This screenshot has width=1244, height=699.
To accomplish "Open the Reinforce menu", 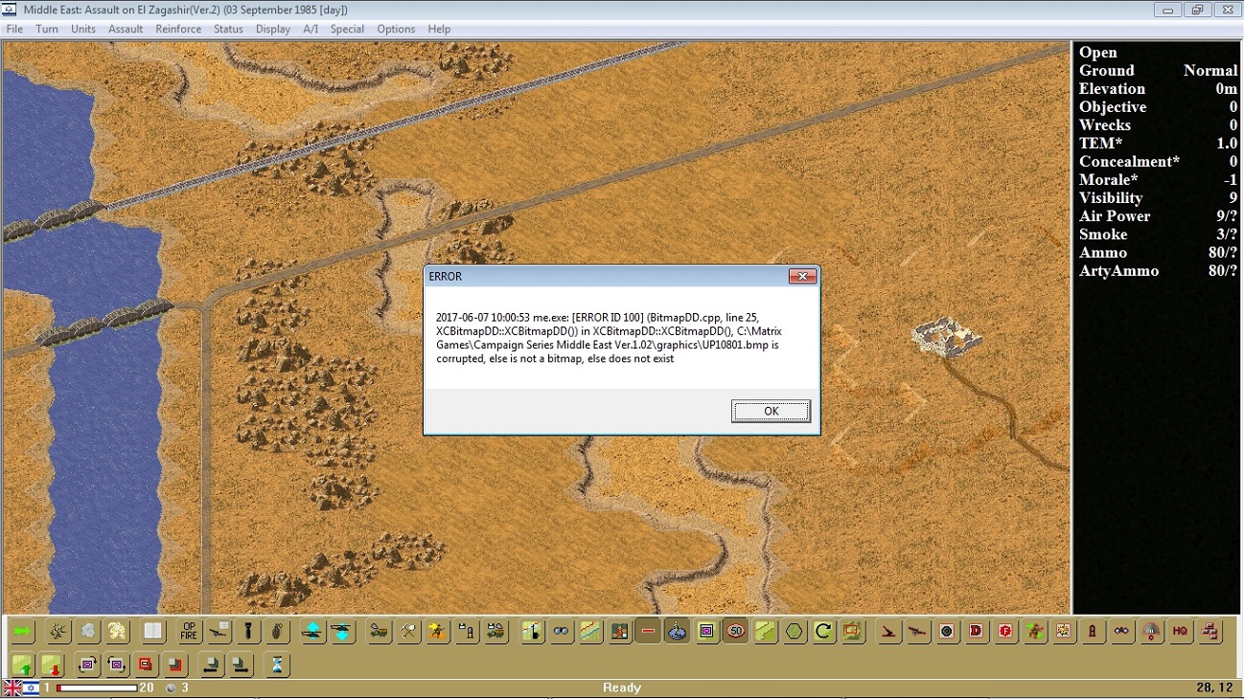I will [178, 29].
